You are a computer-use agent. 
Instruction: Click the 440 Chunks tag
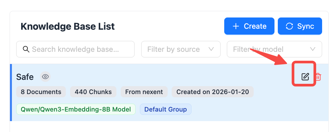pos(93,92)
